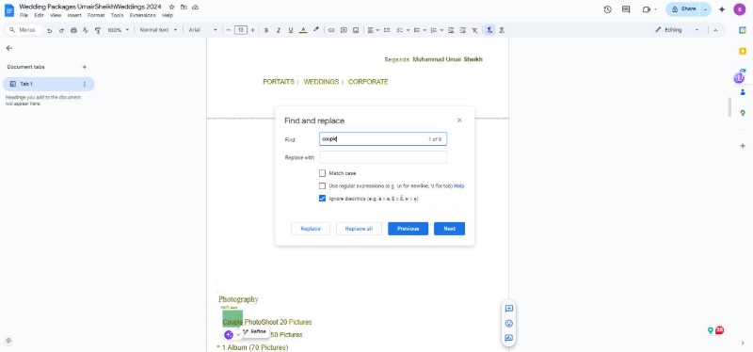
Task: Decrease the font size
Action: [x=229, y=30]
